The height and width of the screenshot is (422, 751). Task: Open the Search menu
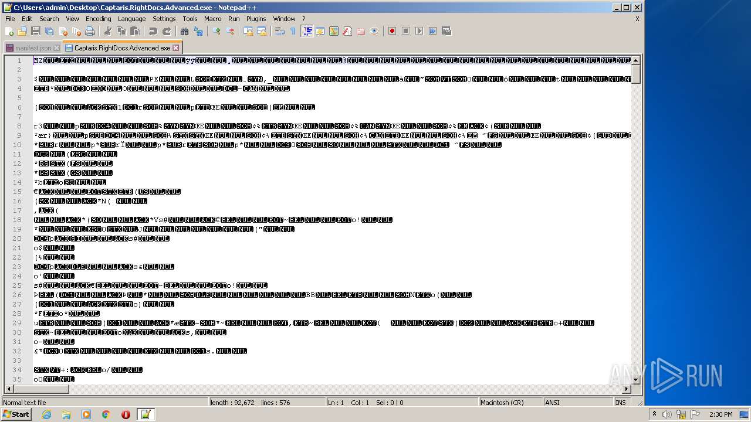pos(49,19)
